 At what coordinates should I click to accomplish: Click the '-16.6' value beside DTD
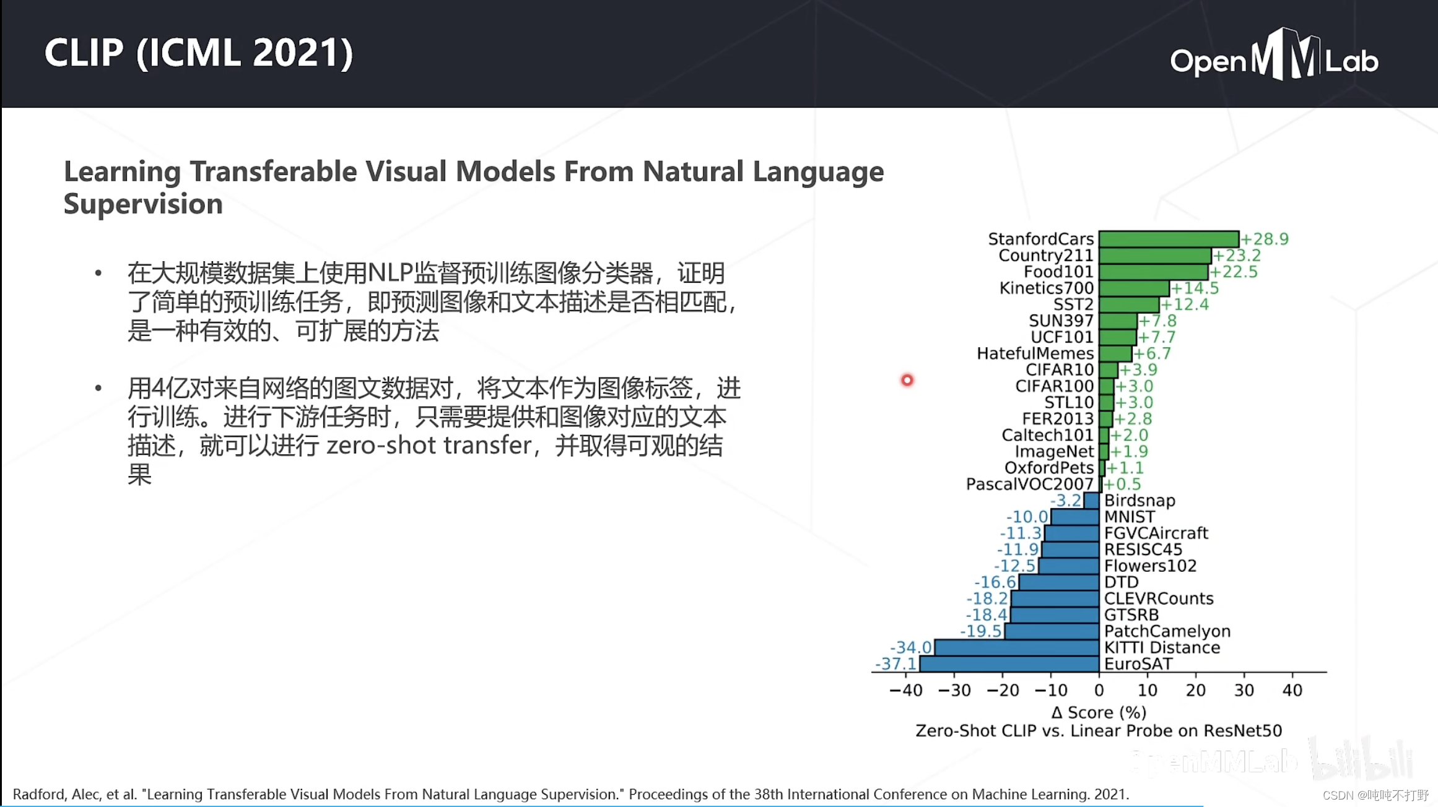pyautogui.click(x=996, y=582)
